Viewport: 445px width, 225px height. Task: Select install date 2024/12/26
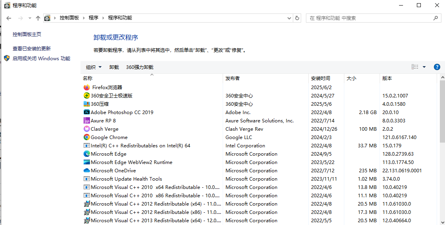coord(324,129)
